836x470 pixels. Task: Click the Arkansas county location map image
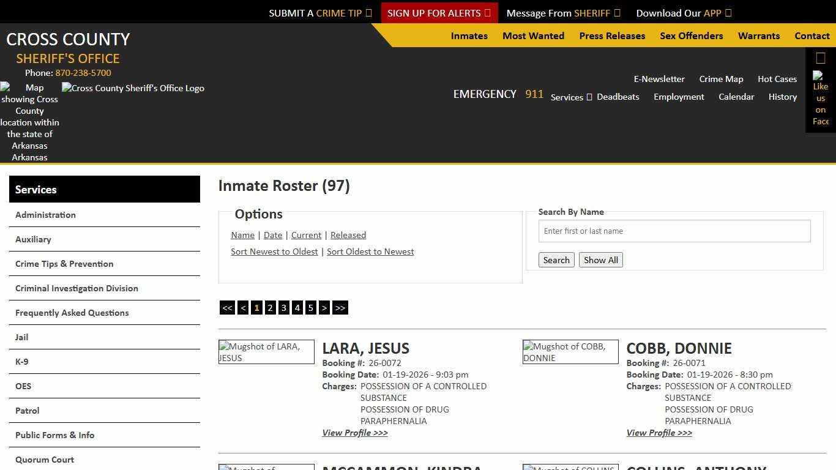pyautogui.click(x=29, y=122)
